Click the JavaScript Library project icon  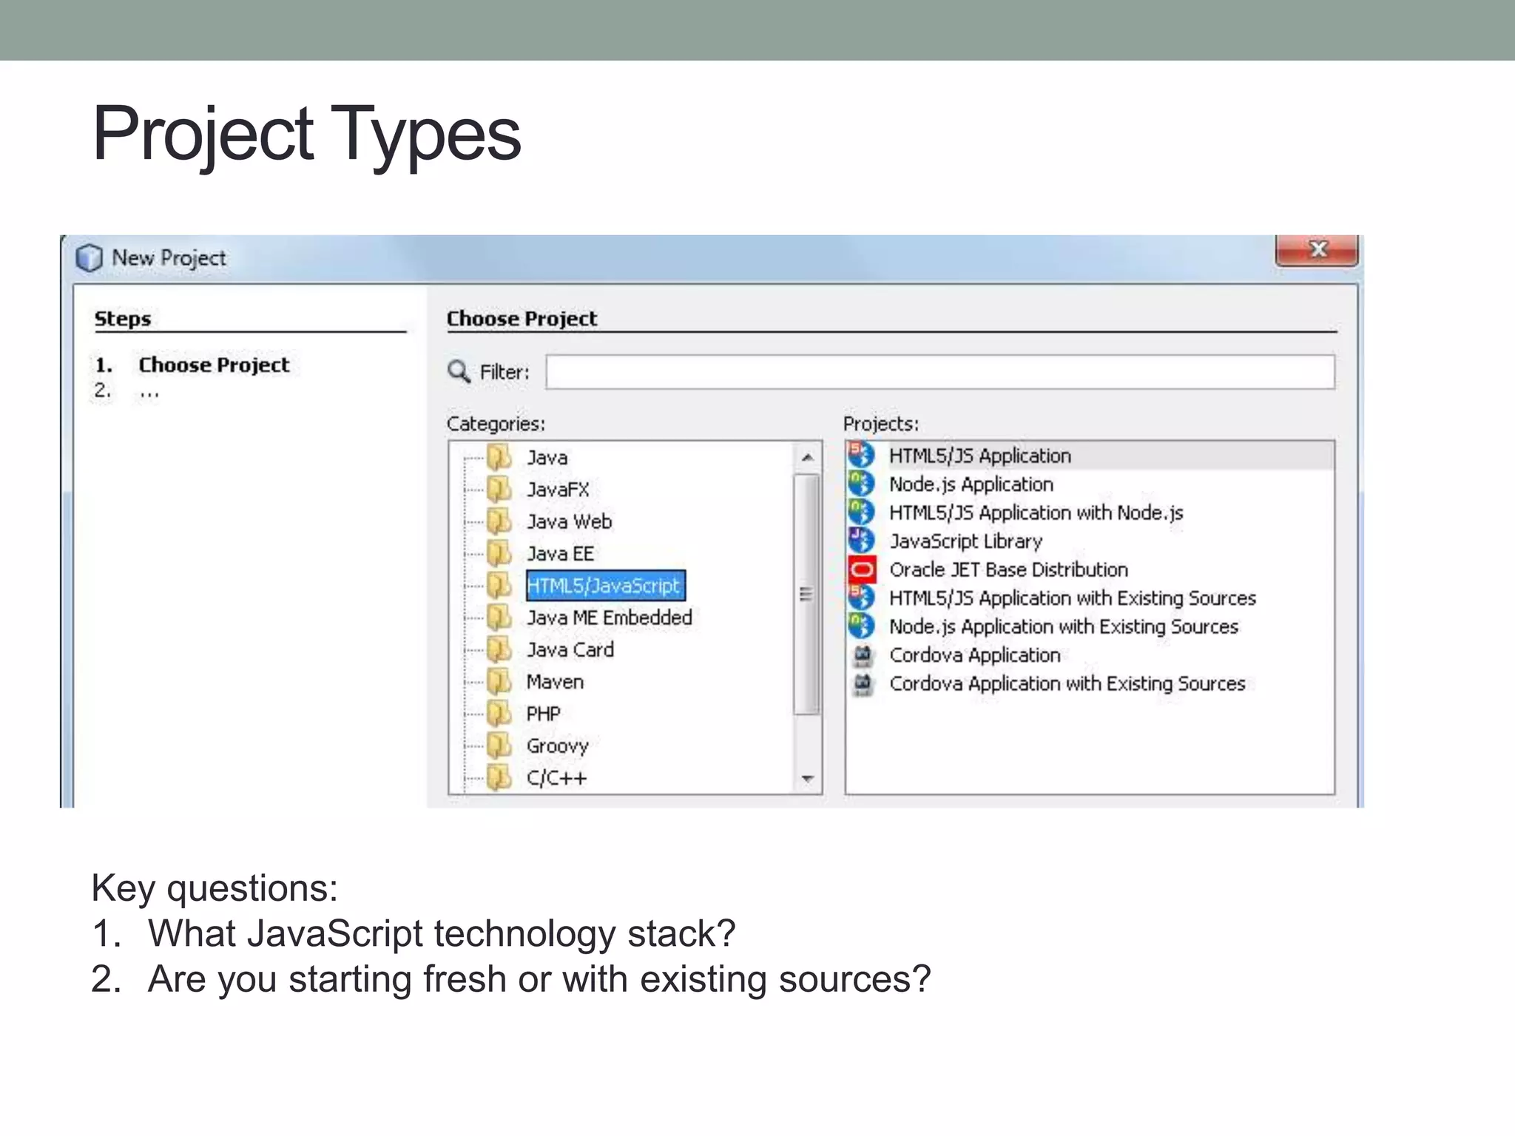coord(862,541)
